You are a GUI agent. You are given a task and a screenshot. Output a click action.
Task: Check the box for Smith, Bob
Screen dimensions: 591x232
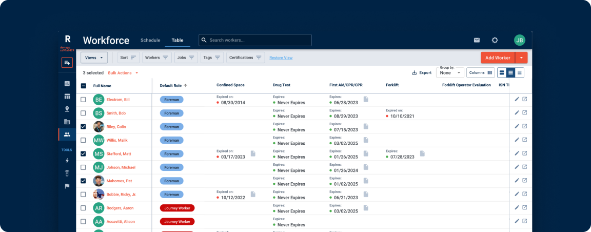point(83,113)
